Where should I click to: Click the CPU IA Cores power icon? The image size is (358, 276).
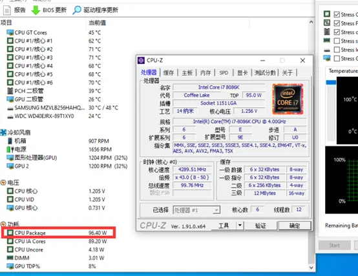pos(10,241)
